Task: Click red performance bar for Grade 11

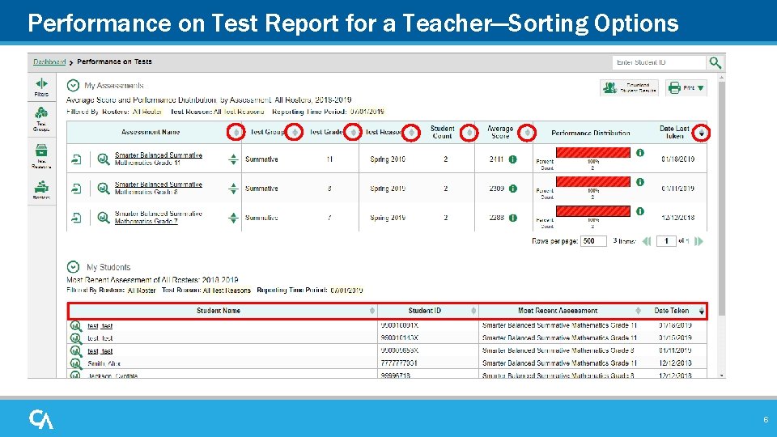Action: coord(593,153)
